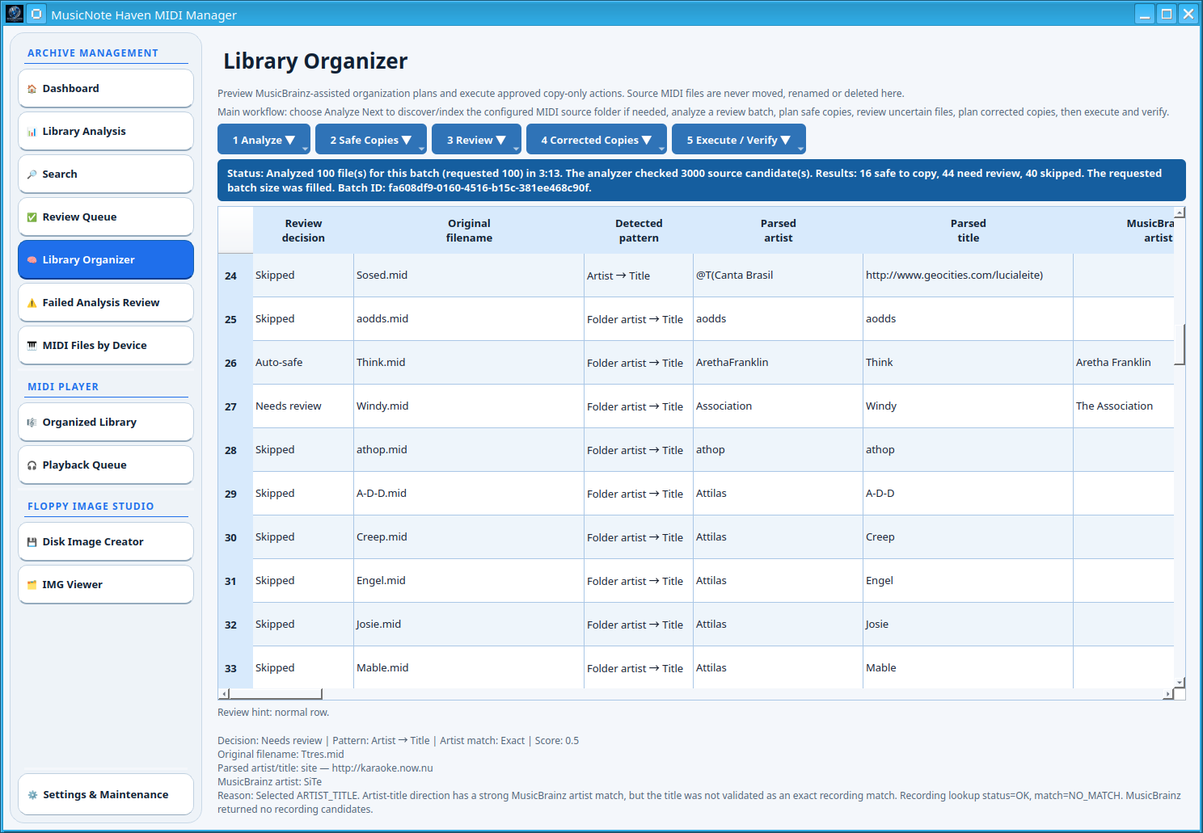Select row number 26 header
This screenshot has width=1203, height=833.
[x=235, y=363]
